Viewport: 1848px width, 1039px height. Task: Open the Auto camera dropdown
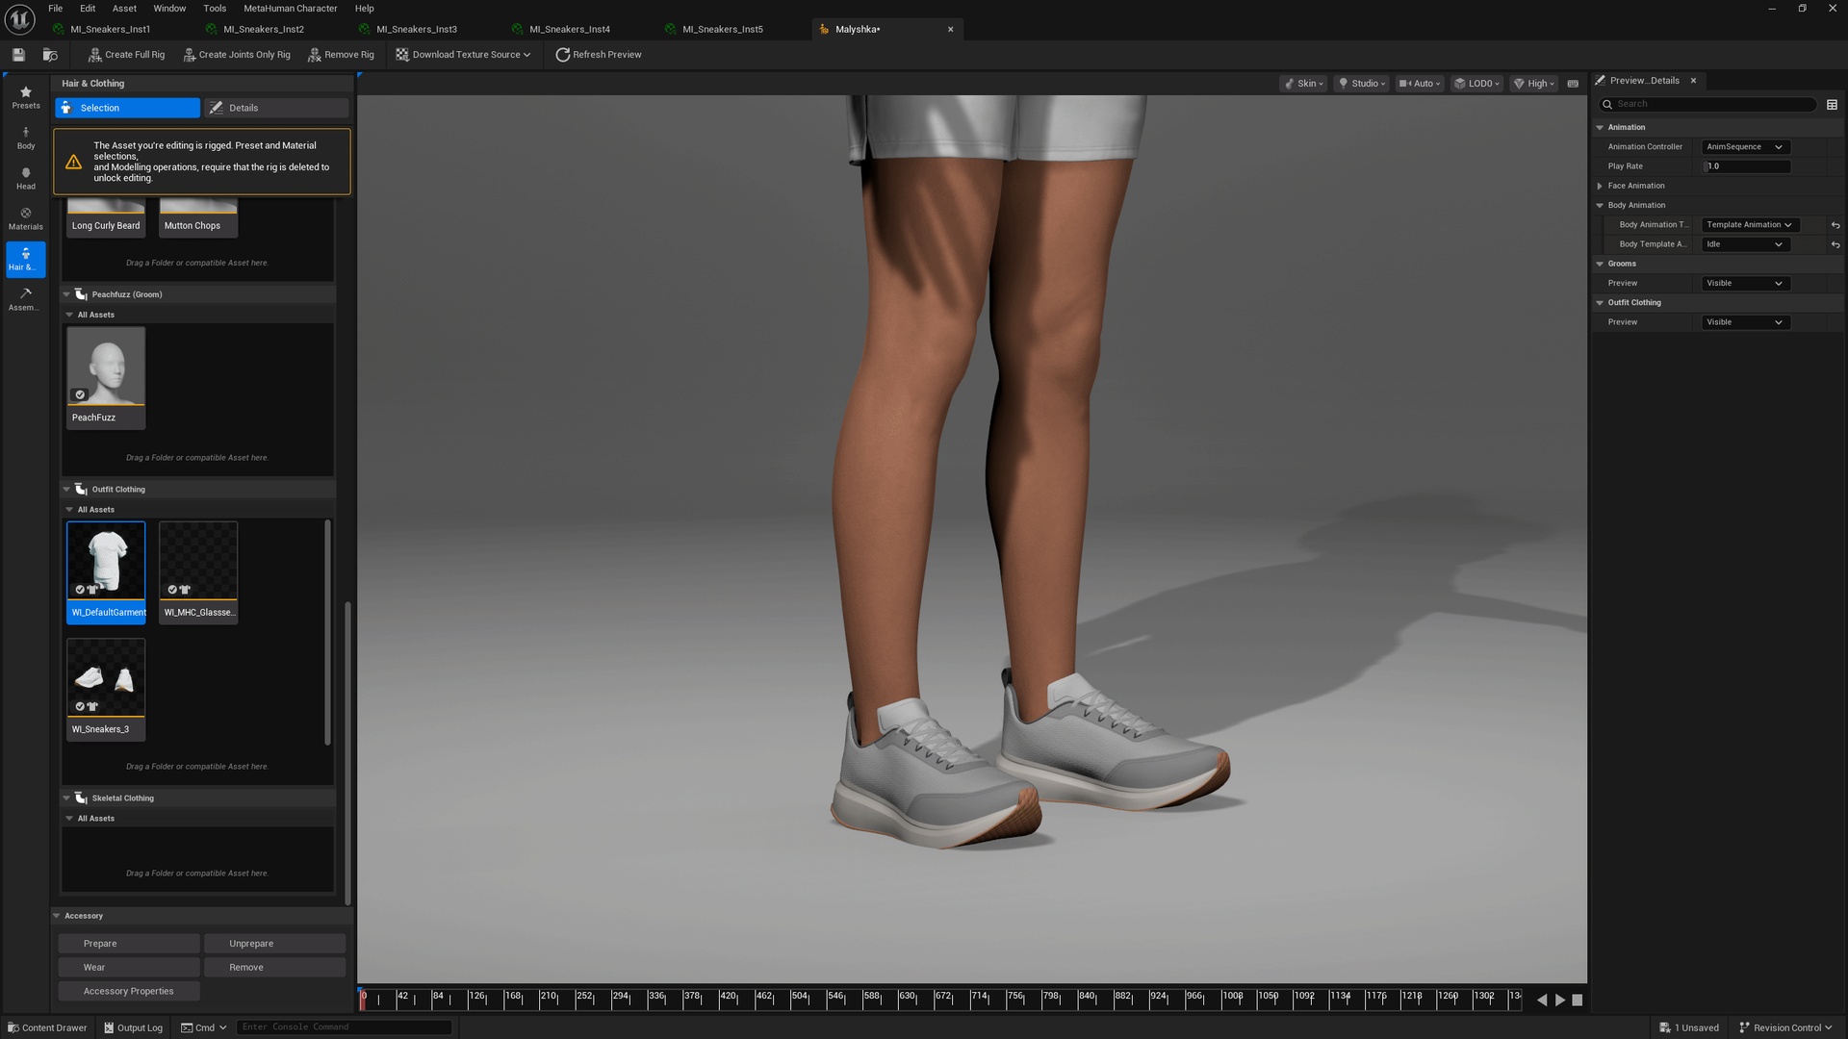[x=1420, y=84]
